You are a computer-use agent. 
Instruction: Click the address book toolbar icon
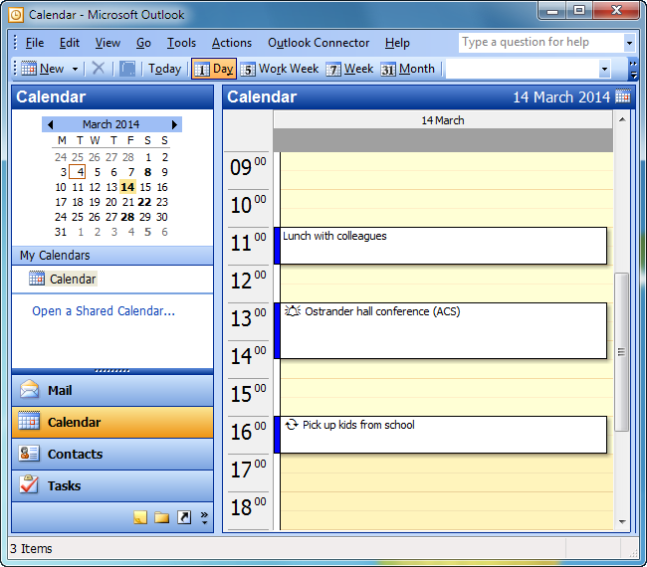pyautogui.click(x=127, y=69)
